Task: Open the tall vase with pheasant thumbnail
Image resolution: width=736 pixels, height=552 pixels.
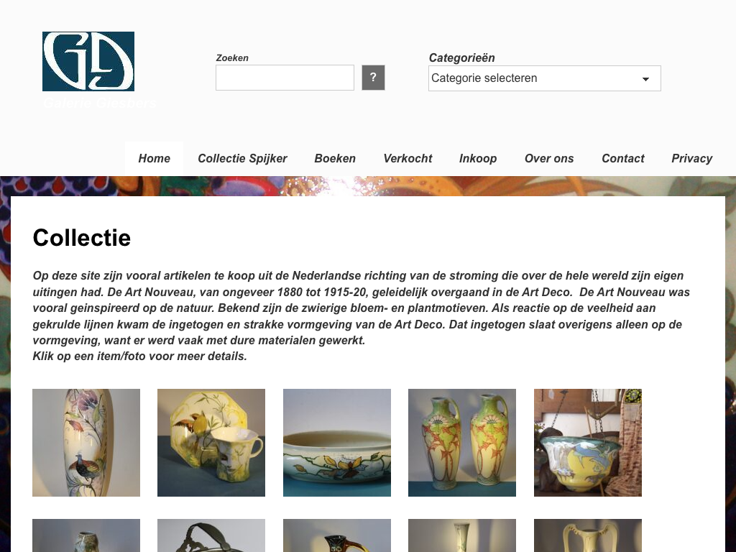Action: point(86,443)
